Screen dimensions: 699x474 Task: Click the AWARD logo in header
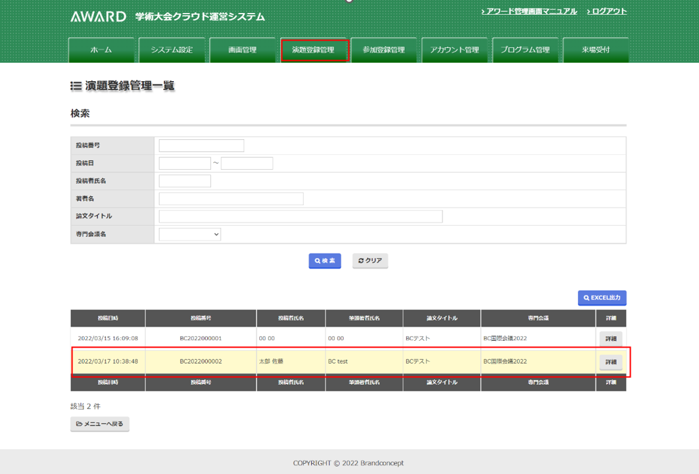pos(98,16)
